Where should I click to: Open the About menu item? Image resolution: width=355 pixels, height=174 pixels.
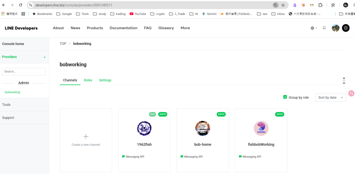58,28
